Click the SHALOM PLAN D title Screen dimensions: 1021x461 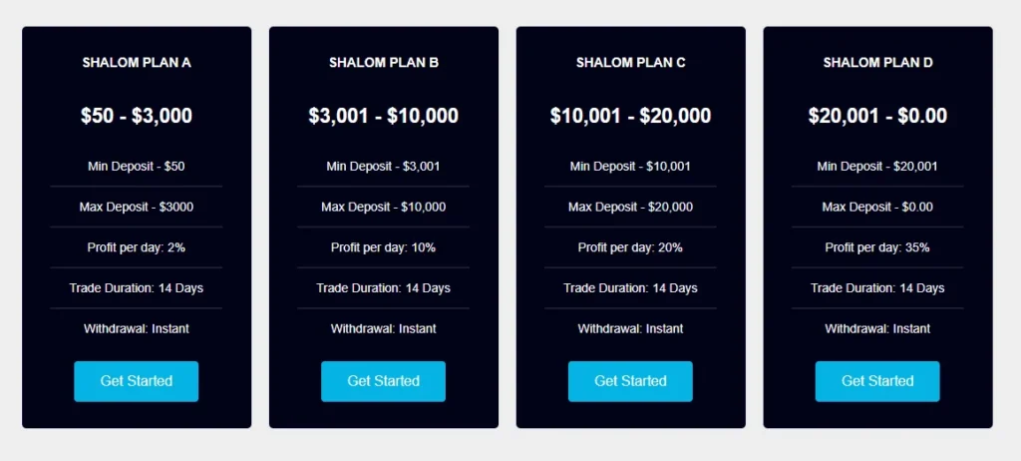877,63
